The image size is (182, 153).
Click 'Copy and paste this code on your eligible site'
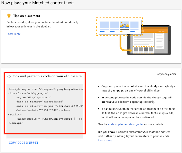47,76
